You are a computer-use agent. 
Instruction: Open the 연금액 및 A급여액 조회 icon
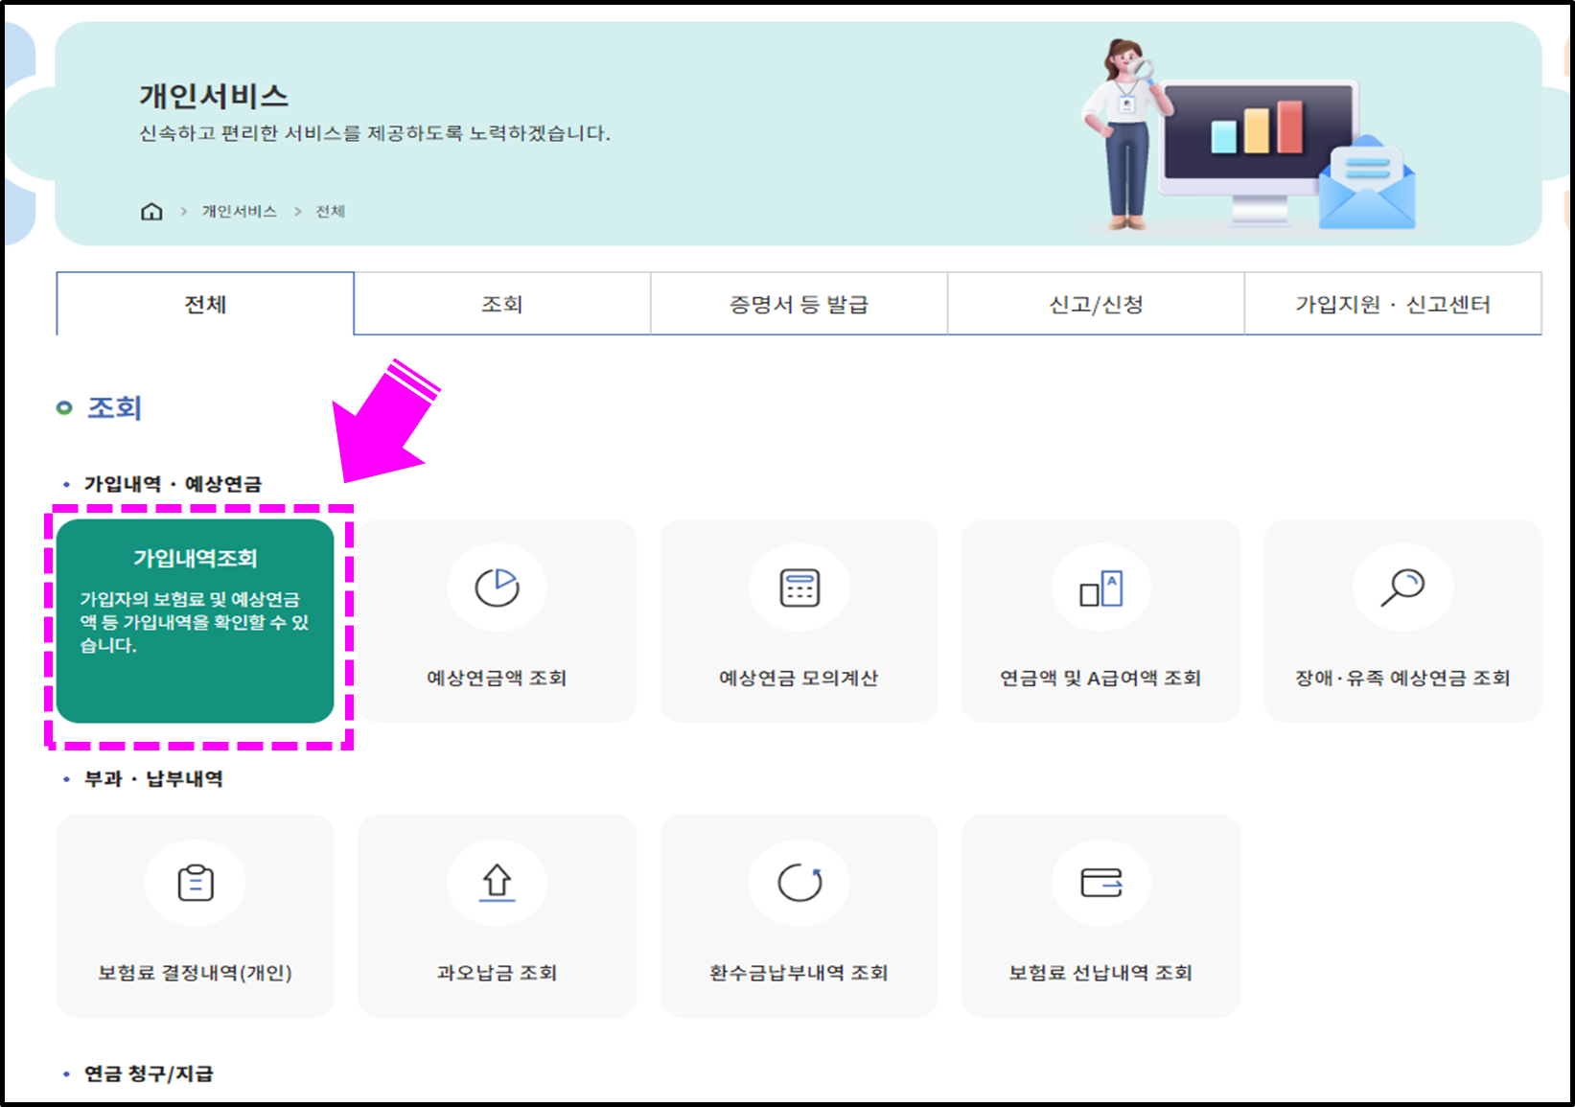1100,588
